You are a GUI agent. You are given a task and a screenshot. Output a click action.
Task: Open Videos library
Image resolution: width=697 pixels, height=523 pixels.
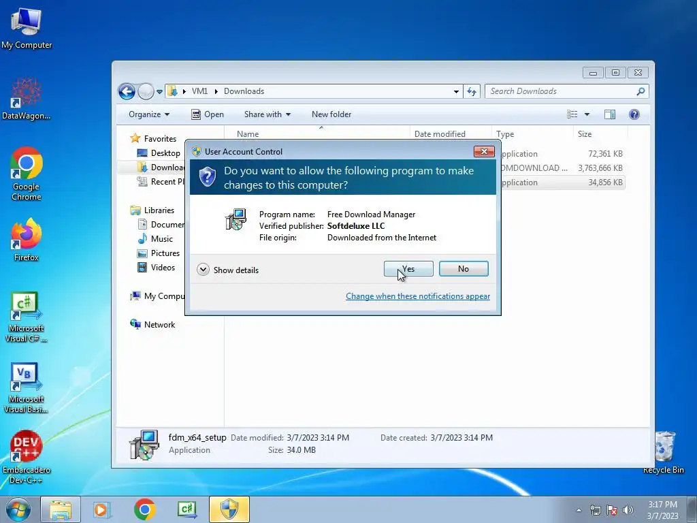click(157, 267)
